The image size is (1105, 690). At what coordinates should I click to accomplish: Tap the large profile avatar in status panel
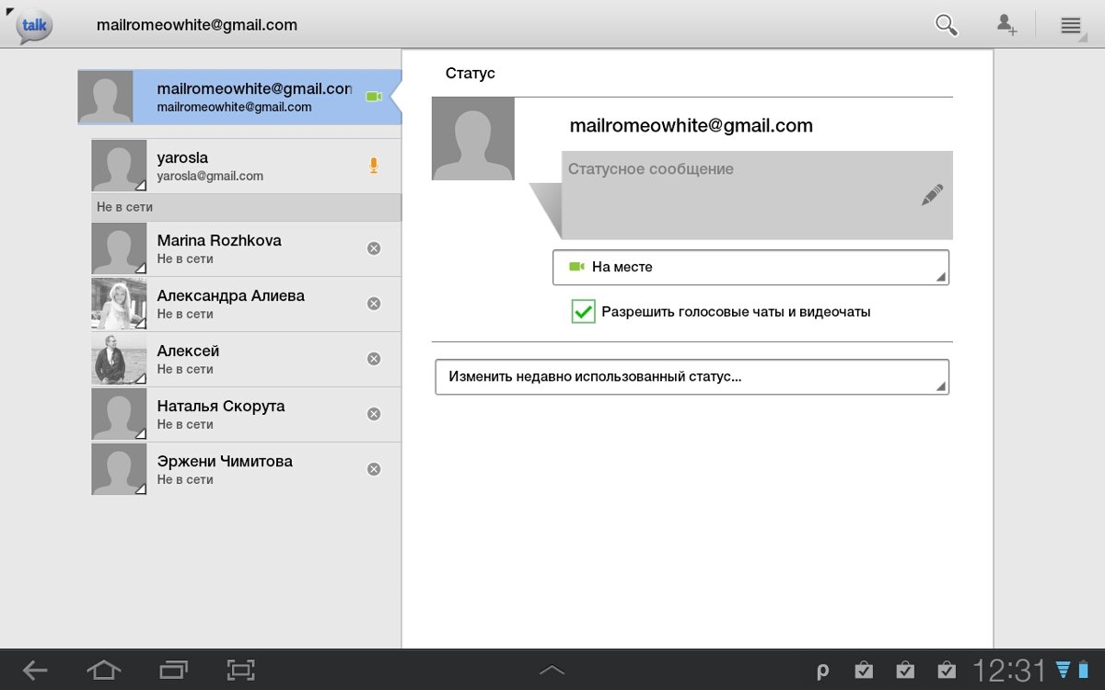tap(472, 139)
